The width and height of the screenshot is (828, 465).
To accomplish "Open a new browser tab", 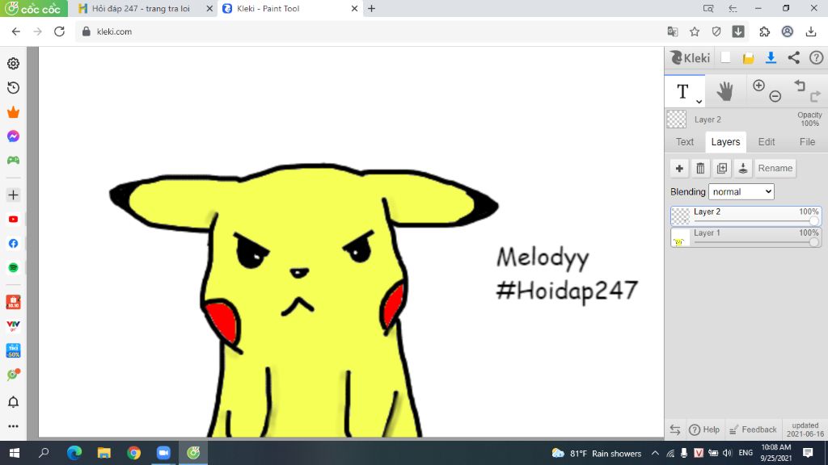I will (371, 8).
